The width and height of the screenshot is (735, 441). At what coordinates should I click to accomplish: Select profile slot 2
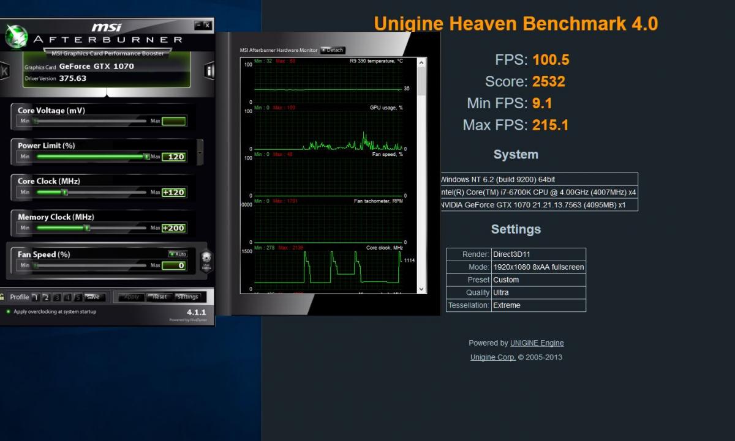pyautogui.click(x=46, y=297)
